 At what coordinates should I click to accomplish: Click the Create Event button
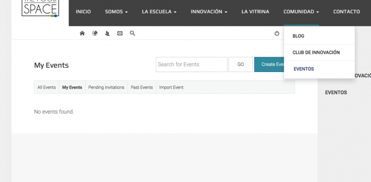pos(269,65)
